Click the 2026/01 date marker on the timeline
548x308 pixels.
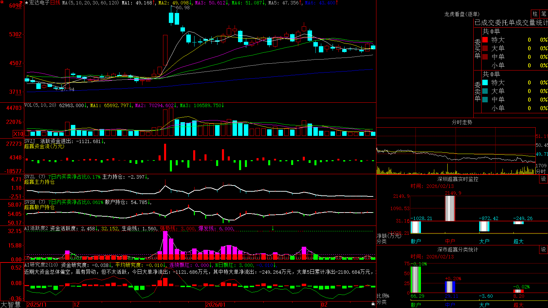click(x=216, y=305)
